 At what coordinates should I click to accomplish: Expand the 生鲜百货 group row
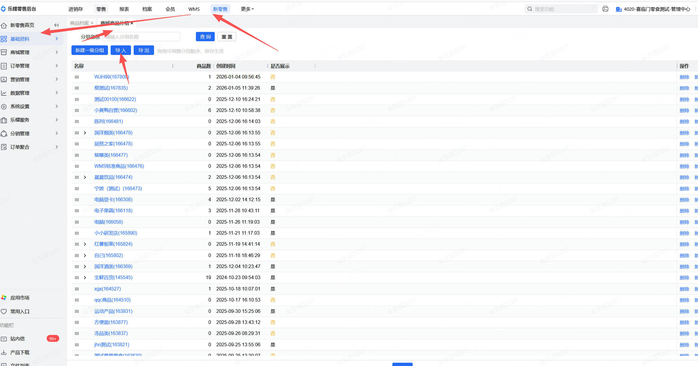click(85, 278)
